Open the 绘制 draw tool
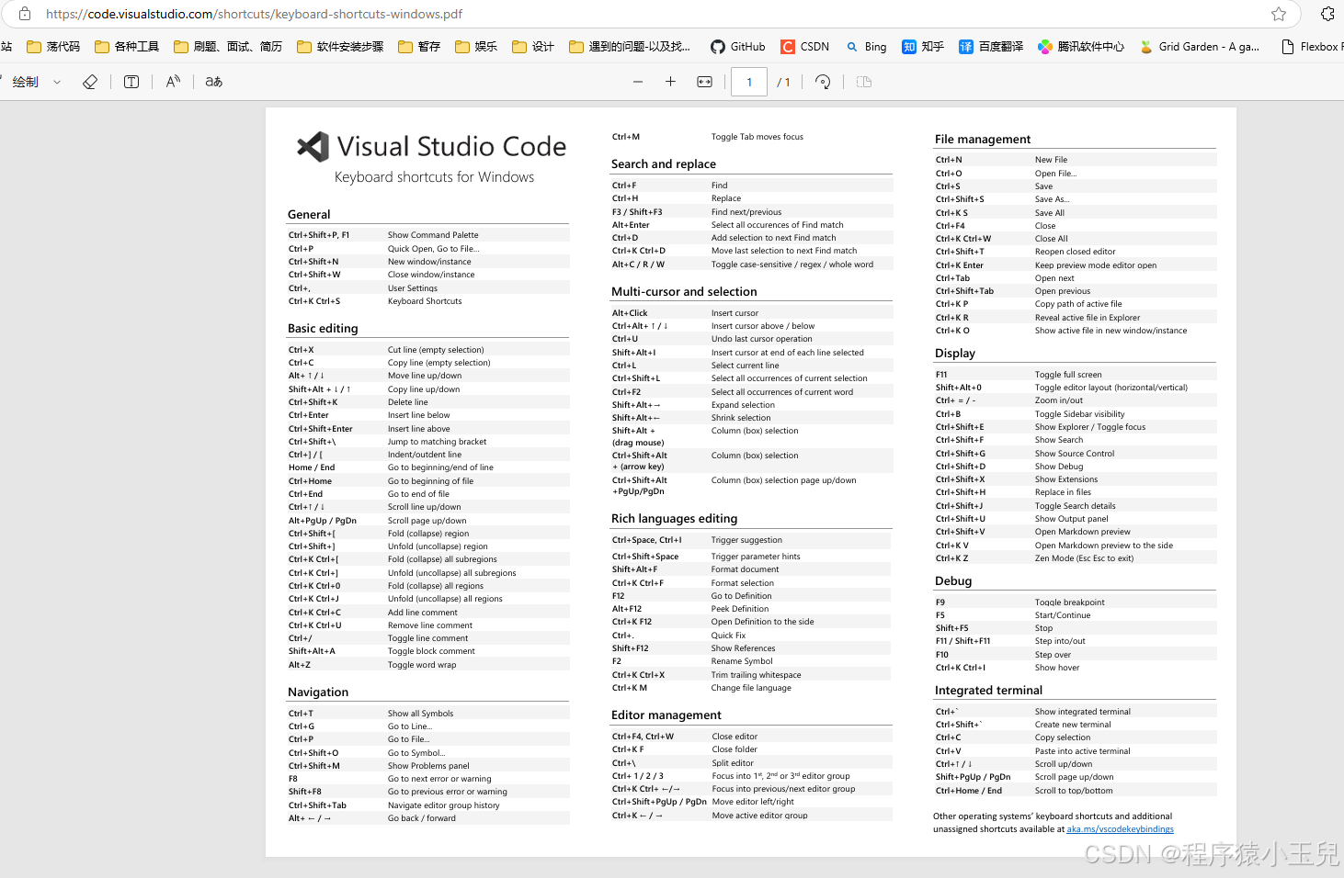Image resolution: width=1344 pixels, height=878 pixels. [x=26, y=82]
